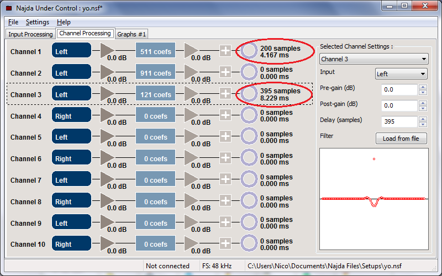Decrease Pre-gain with the down arrow
Viewport: 442px width, 276px height.
coord(423,92)
